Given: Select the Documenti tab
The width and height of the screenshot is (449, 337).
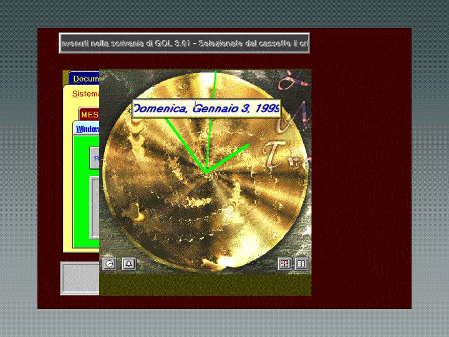Looking at the screenshot, I should [84, 79].
